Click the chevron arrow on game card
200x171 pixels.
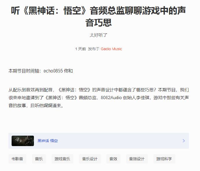184,141
